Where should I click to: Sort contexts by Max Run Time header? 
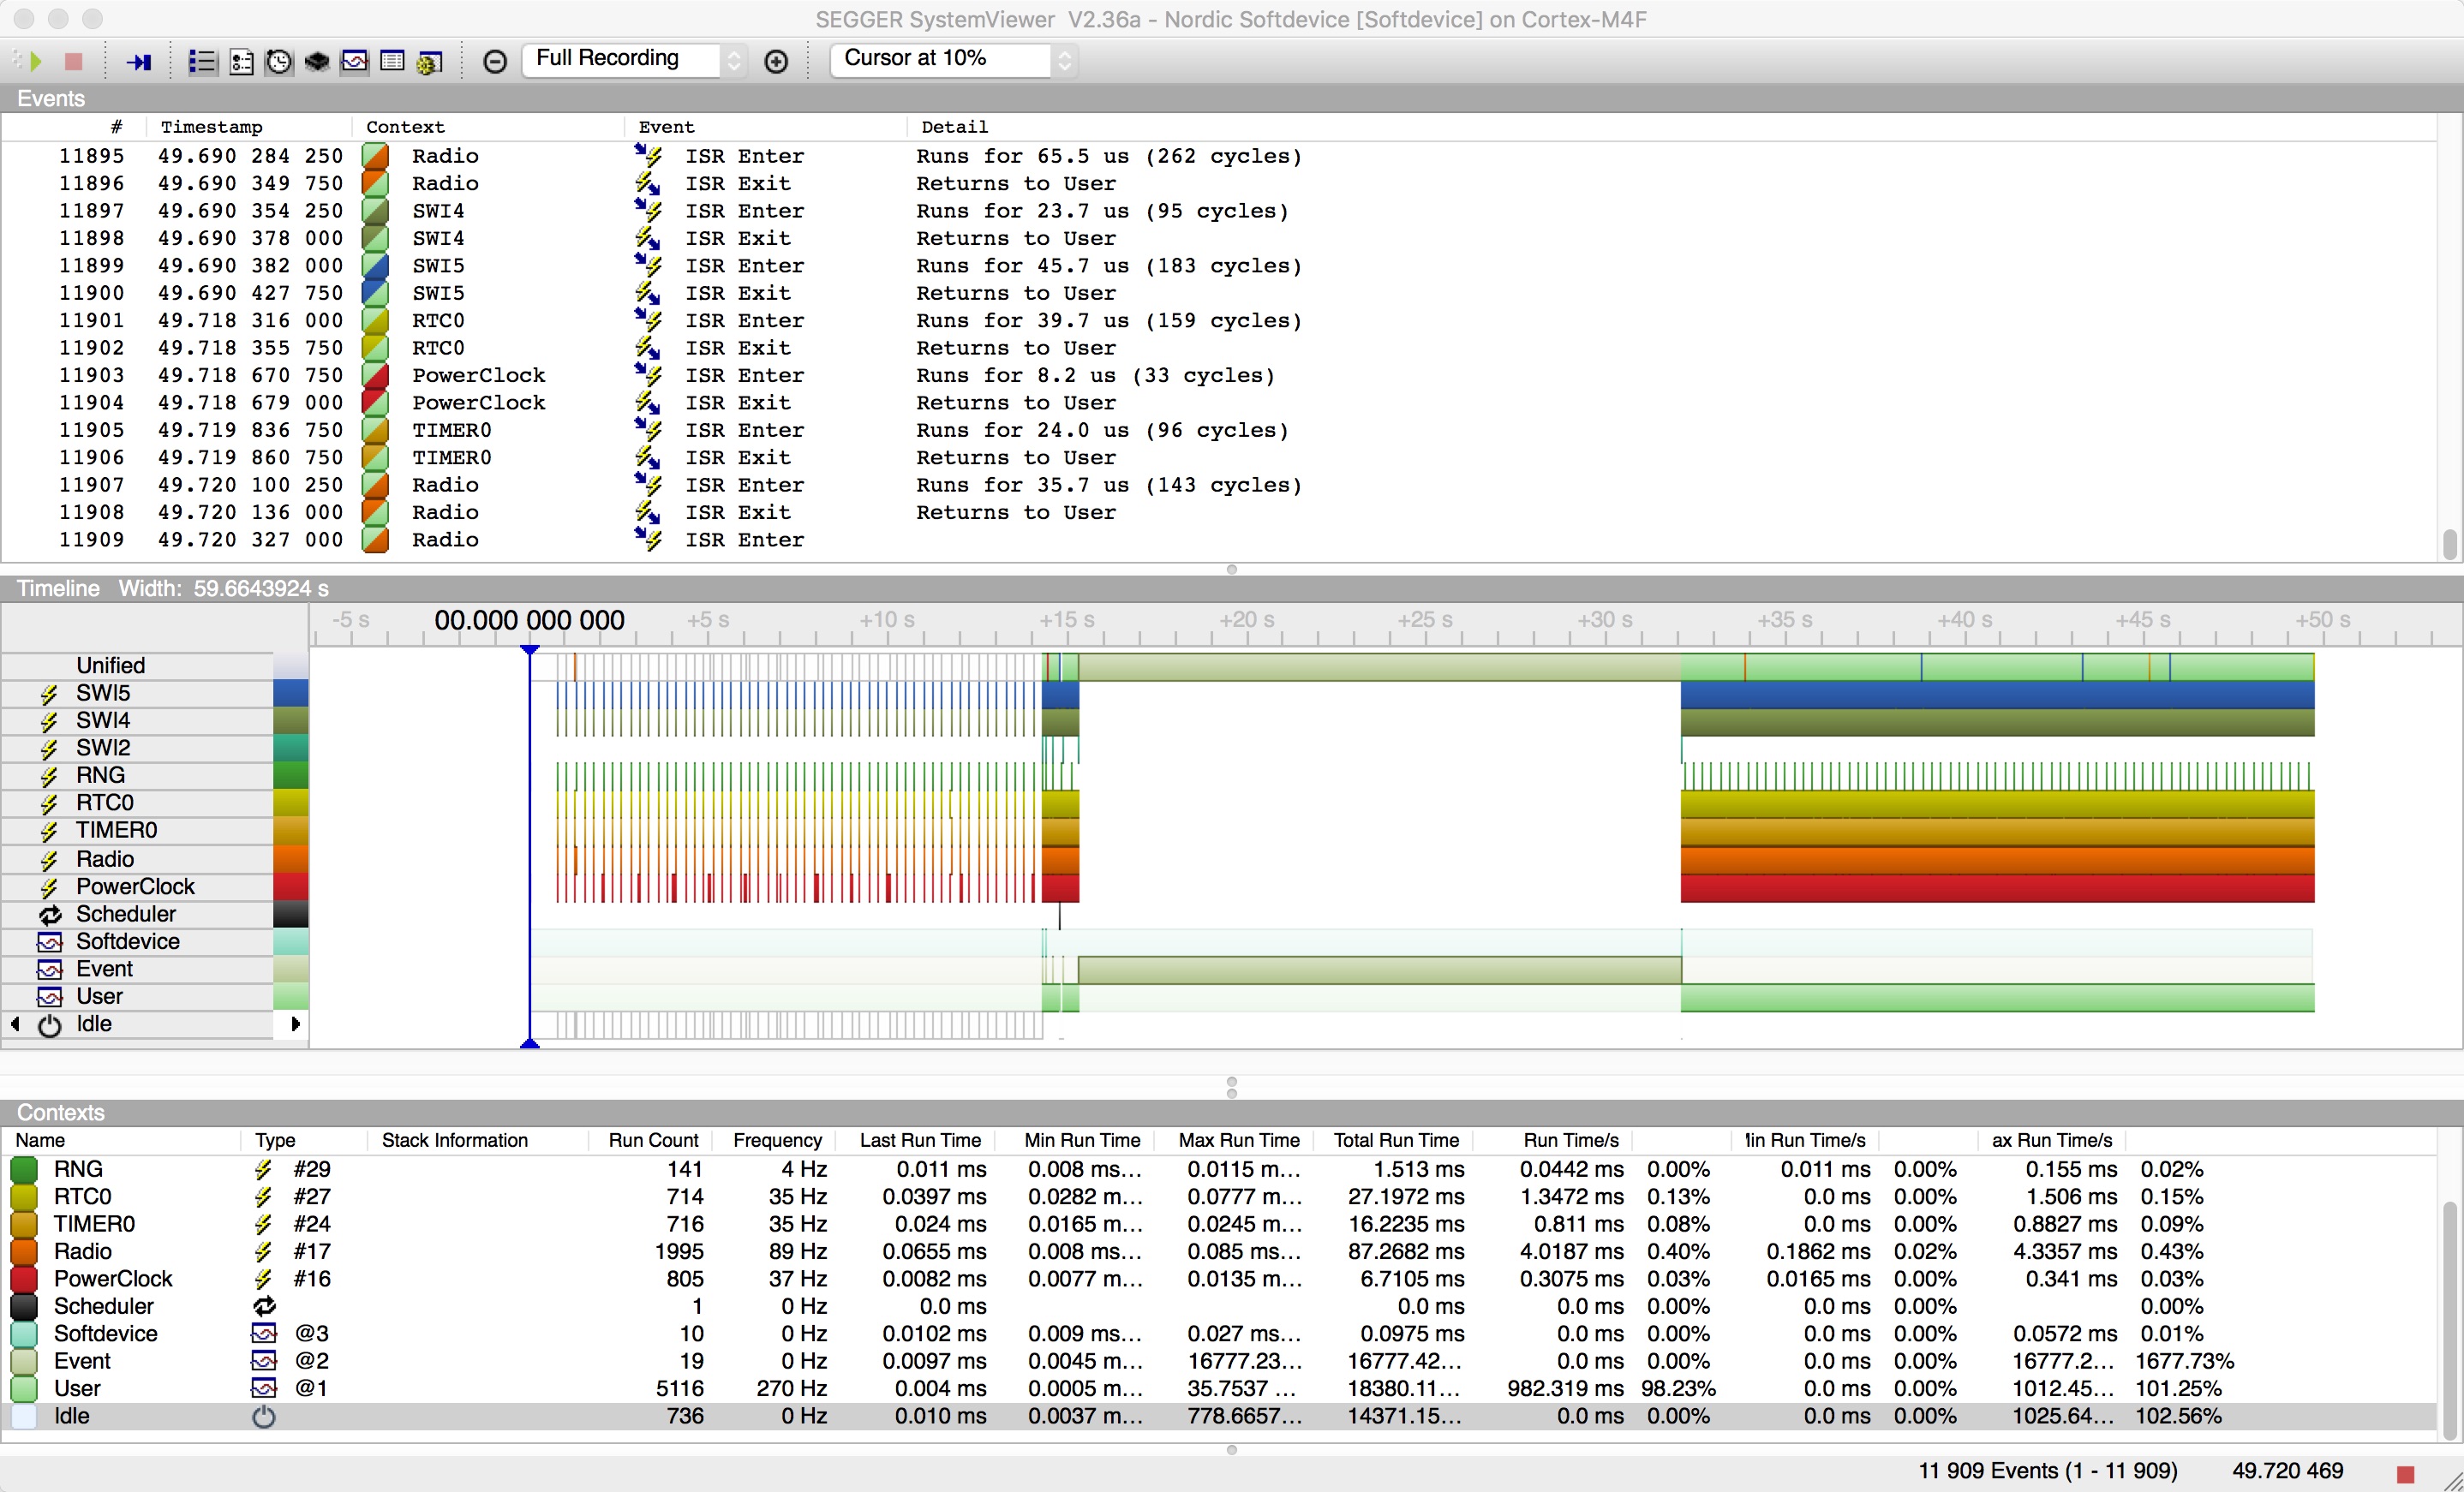[x=1239, y=1140]
